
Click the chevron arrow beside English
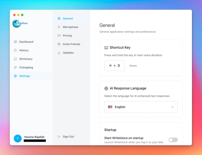pos(172,107)
